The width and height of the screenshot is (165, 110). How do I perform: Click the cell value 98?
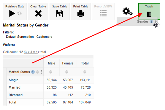point(55,95)
